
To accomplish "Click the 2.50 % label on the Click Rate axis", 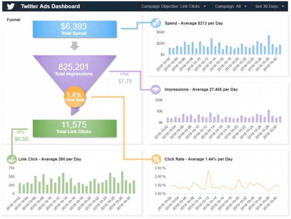I will [x=160, y=168].
